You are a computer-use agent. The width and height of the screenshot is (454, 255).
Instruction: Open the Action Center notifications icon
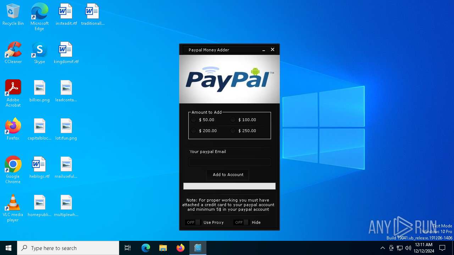[x=442, y=248]
